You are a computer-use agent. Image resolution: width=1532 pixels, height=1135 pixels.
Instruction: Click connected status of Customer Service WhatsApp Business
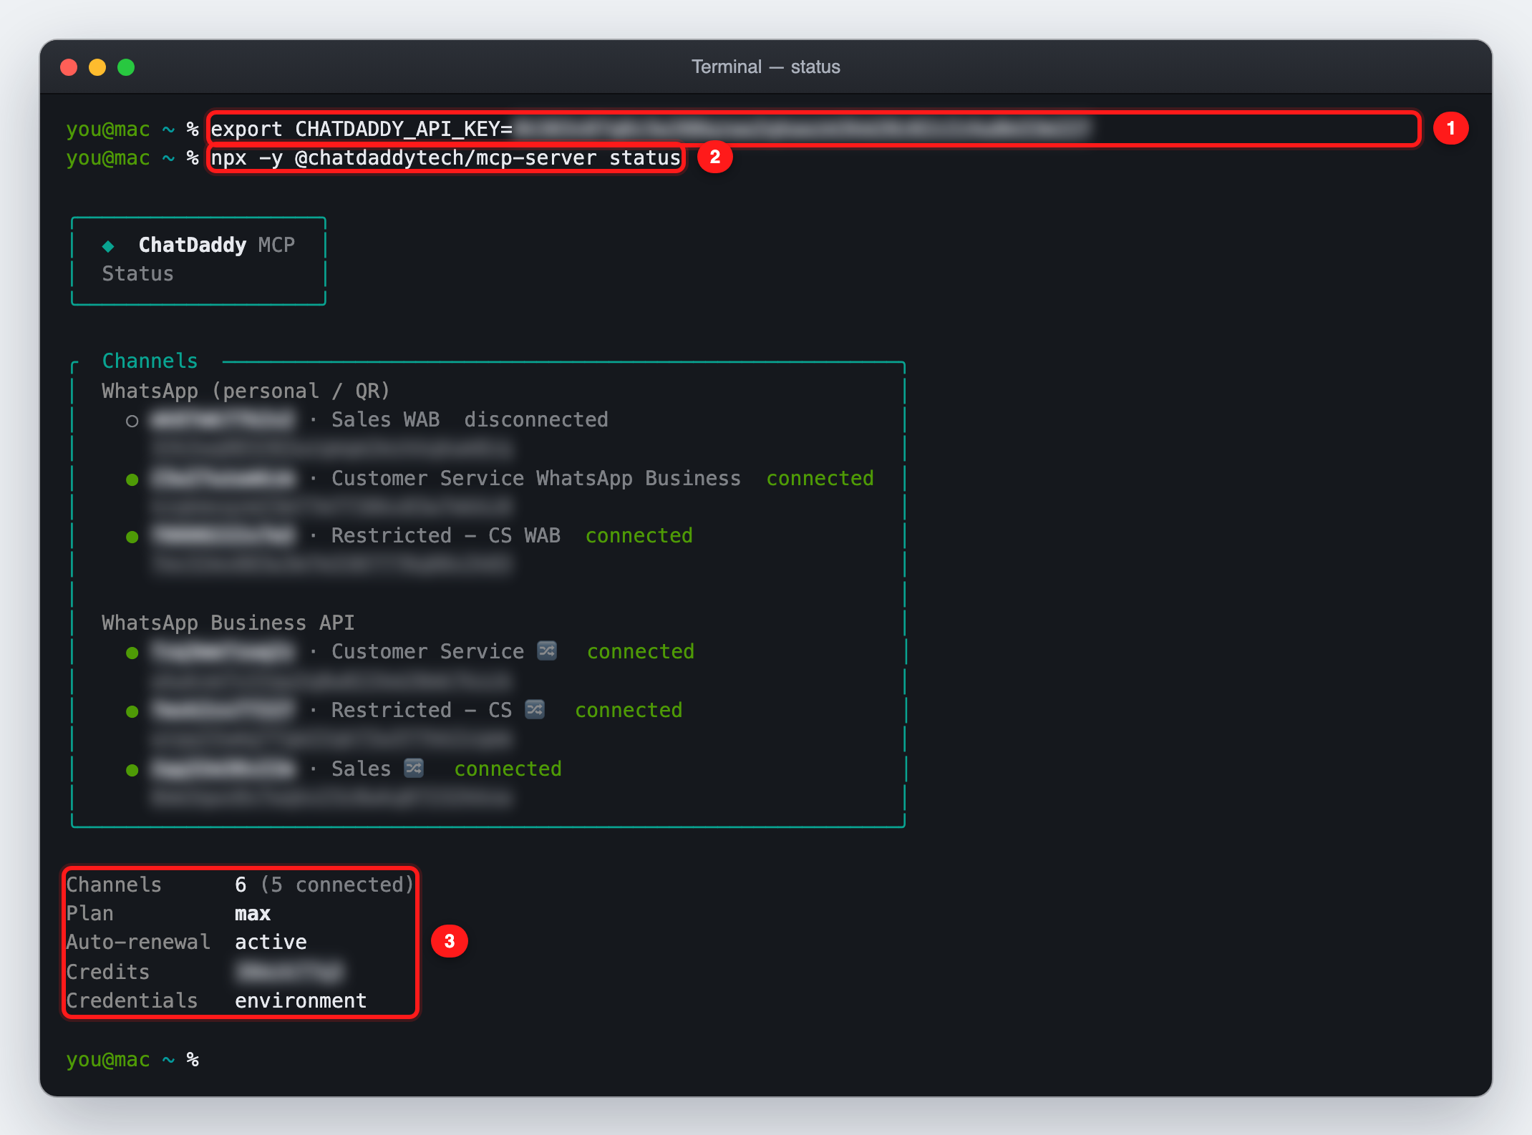pyautogui.click(x=820, y=478)
